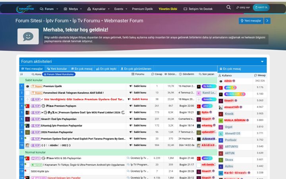
Task: Click the Yeni mesajlar blue button
Action: point(251,21)
